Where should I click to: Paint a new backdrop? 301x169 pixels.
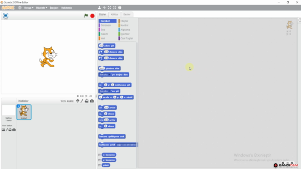[x=7, y=130]
